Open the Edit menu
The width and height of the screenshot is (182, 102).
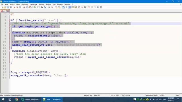coord(7,5)
